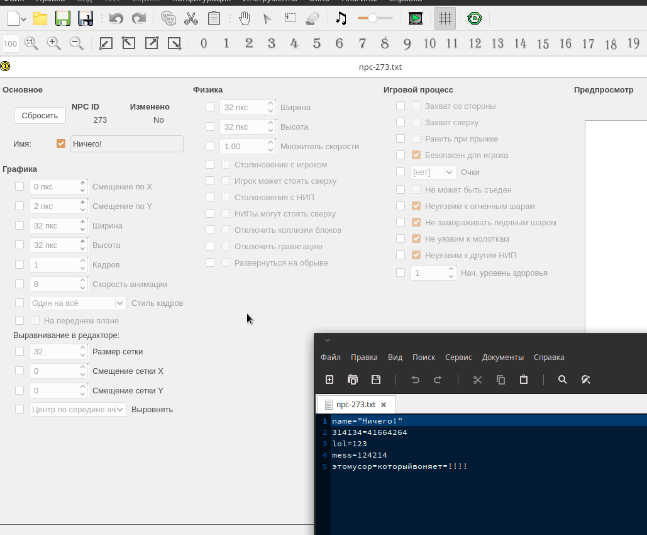Close the npc-273.txt tab
Image resolution: width=647 pixels, height=535 pixels.
pyautogui.click(x=384, y=405)
